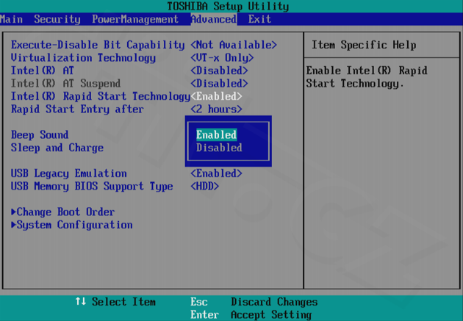This screenshot has height=321, width=463.
Task: Open the PowerManagement tab
Action: point(135,19)
